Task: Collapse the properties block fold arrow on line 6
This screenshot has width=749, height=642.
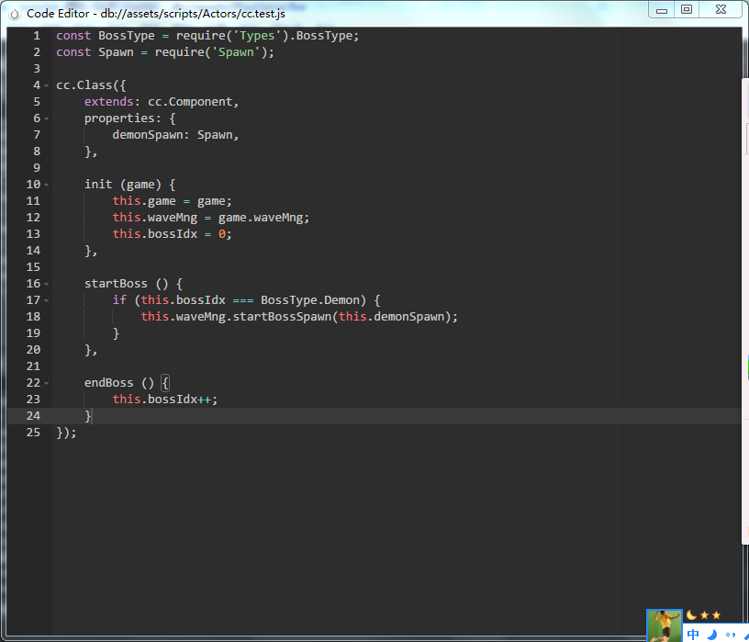Action: 46,118
